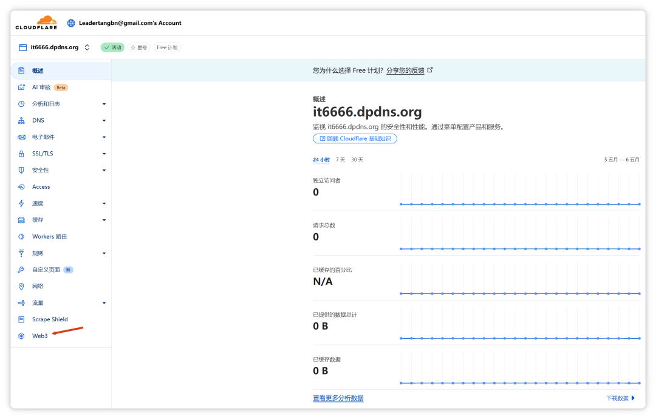The width and height of the screenshot is (656, 419).
Task: Click the 分析和日志 pie chart icon
Action: (x=21, y=104)
